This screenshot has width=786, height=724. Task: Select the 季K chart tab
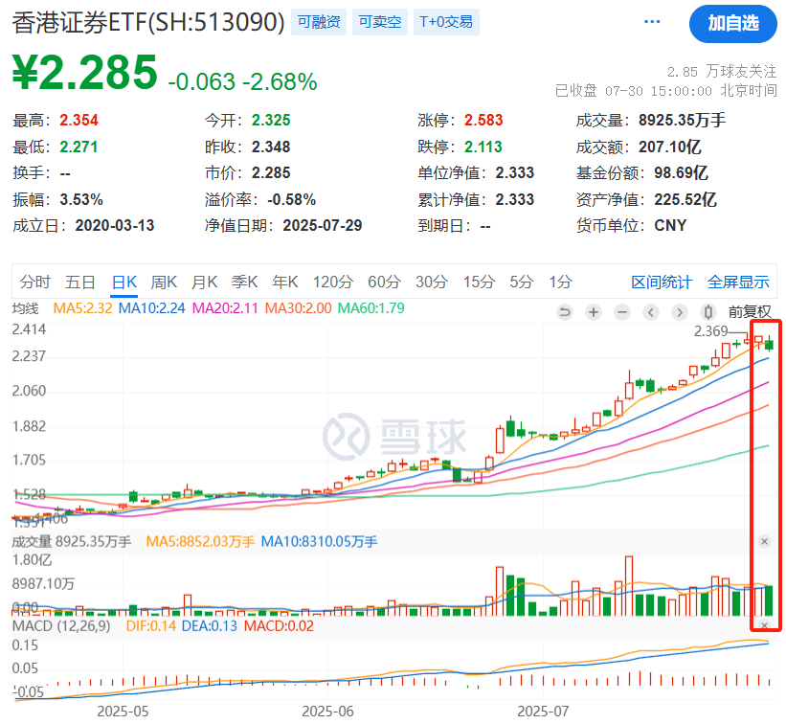(x=245, y=283)
